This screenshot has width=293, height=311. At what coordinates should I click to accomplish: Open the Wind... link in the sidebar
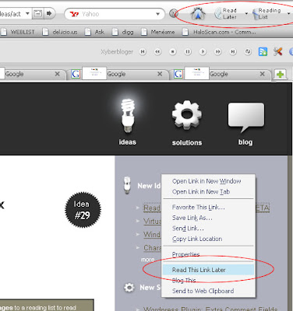(x=152, y=235)
